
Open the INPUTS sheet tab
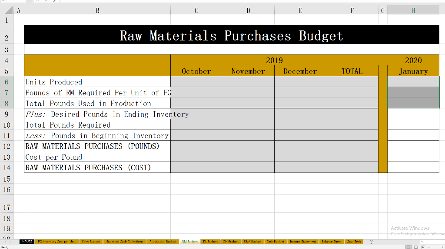pos(27,242)
